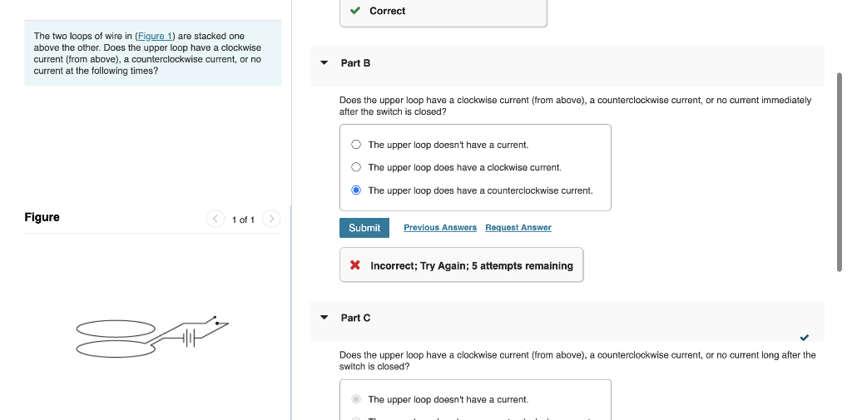
Task: Open the Previous Answers link
Action: [440, 228]
